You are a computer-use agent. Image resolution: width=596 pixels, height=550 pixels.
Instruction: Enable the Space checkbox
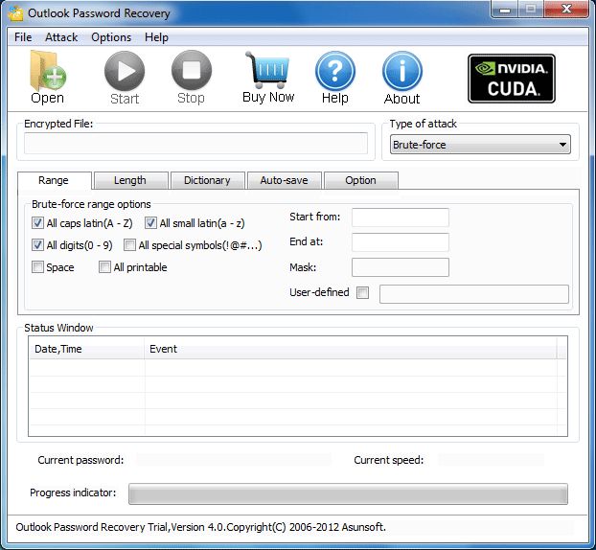point(38,267)
